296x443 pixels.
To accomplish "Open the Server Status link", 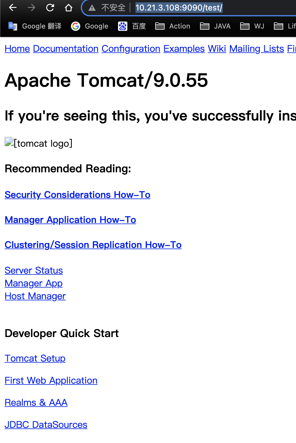I will click(34, 270).
